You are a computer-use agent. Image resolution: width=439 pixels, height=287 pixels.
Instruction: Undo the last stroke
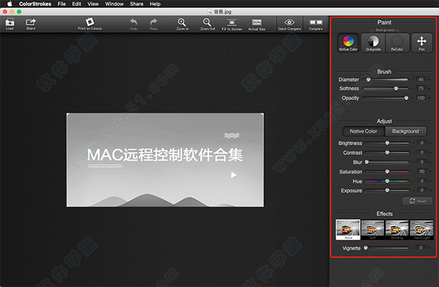134,24
